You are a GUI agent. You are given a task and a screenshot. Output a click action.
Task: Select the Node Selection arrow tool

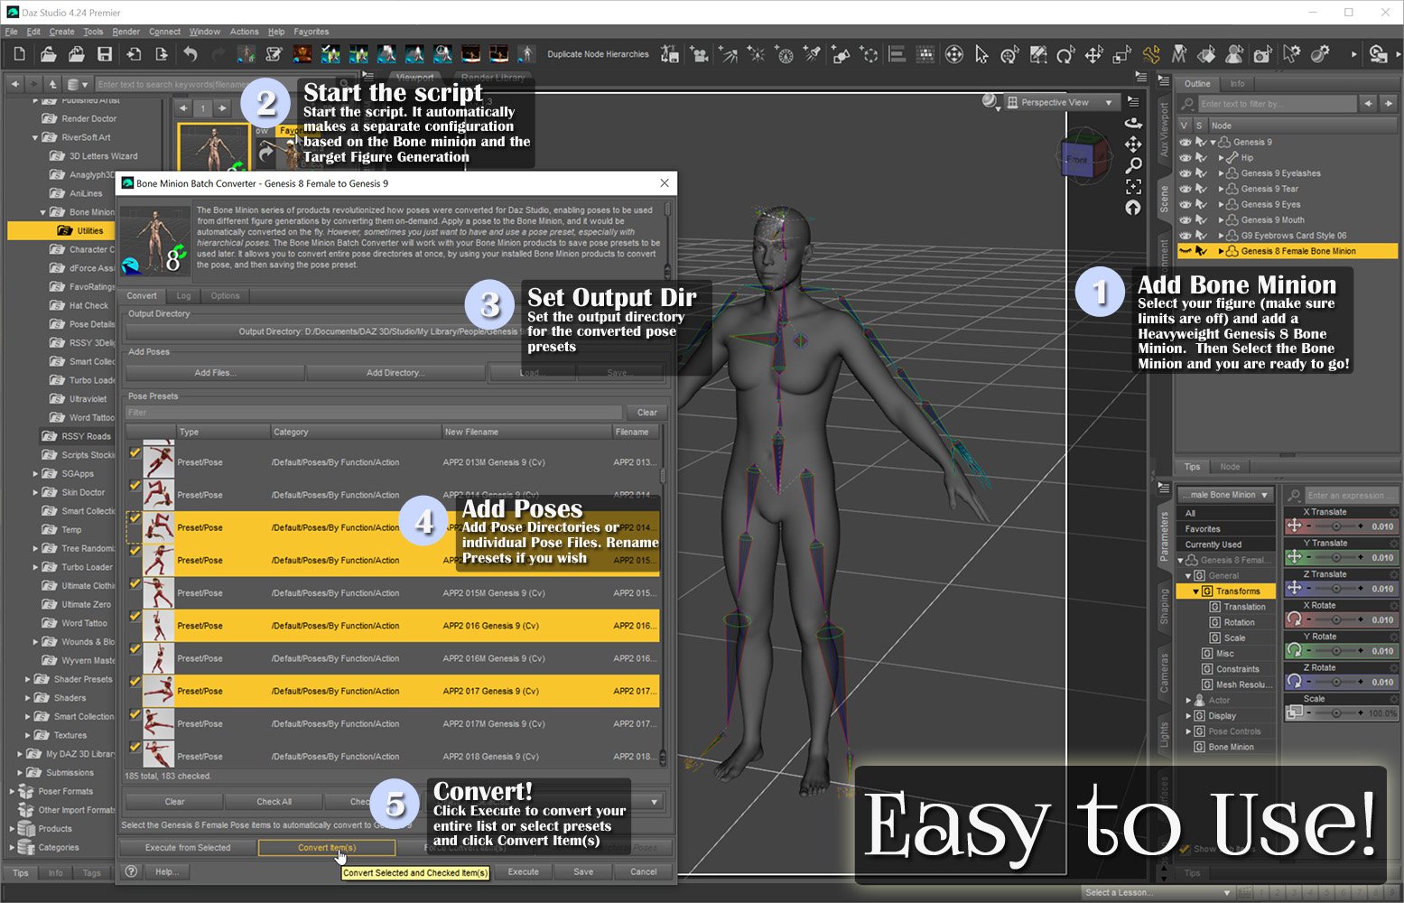[x=981, y=55]
